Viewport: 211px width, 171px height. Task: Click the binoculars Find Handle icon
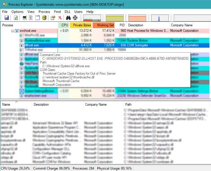(68, 18)
